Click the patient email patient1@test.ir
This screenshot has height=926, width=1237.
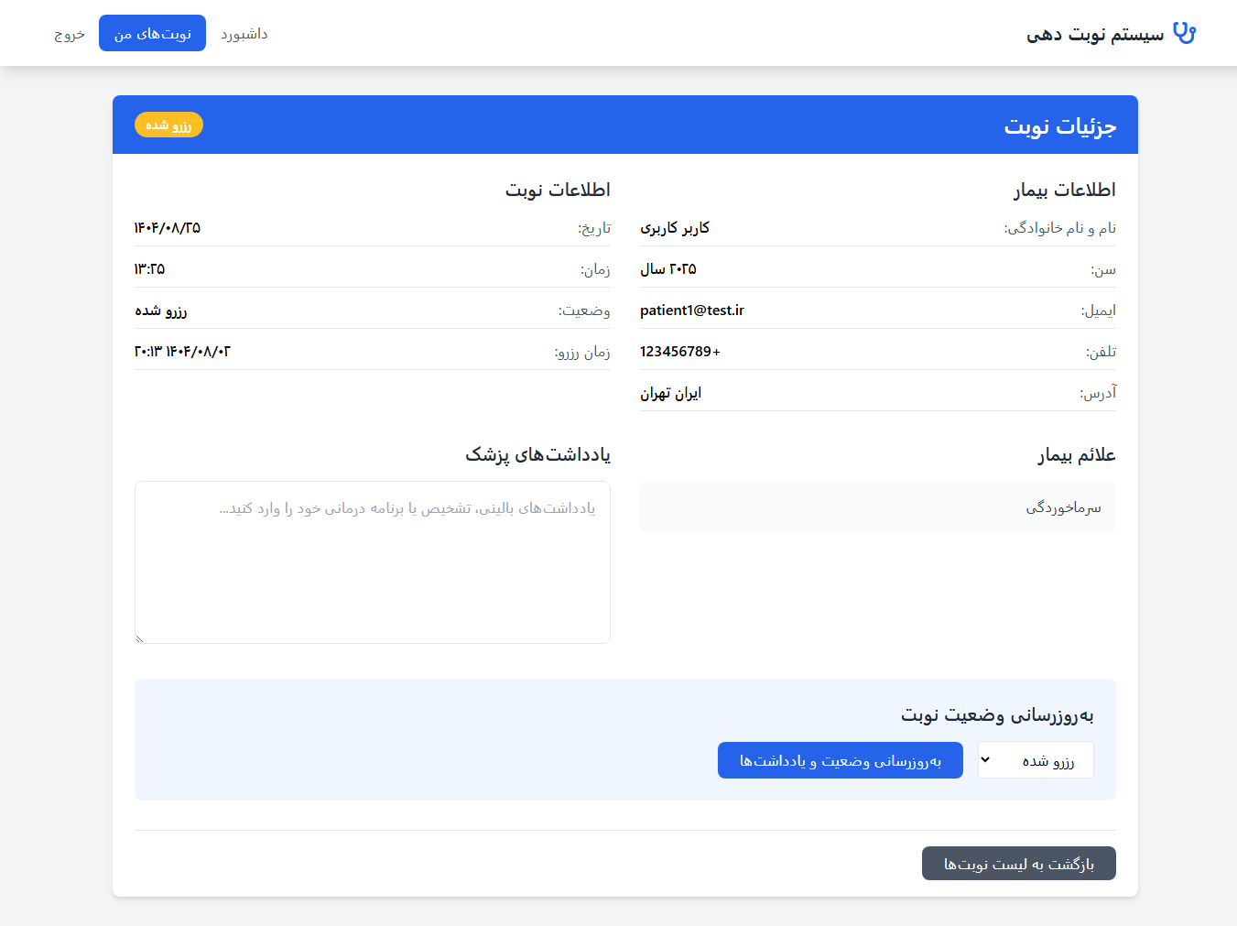click(691, 310)
